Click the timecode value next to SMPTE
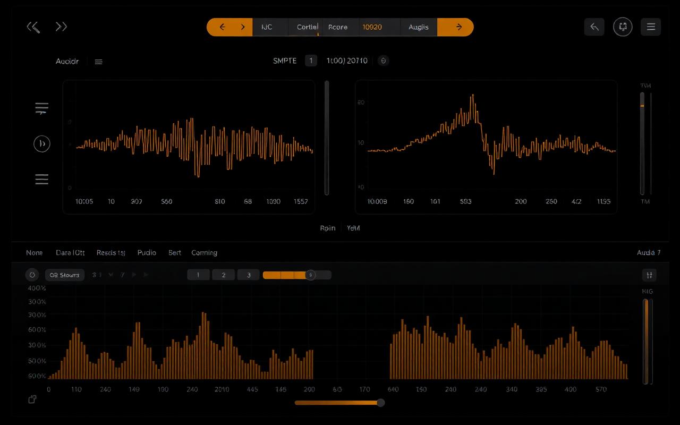This screenshot has height=425, width=680. pyautogui.click(x=347, y=61)
